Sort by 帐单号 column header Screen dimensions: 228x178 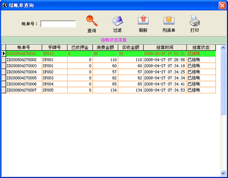coord(24,47)
